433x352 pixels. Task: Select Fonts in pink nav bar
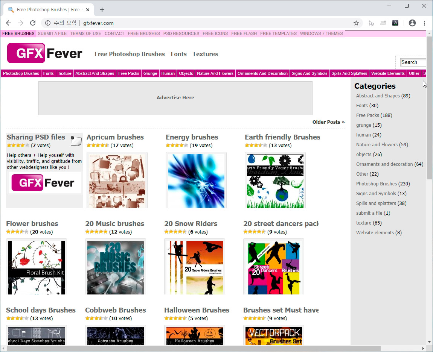(x=48, y=73)
